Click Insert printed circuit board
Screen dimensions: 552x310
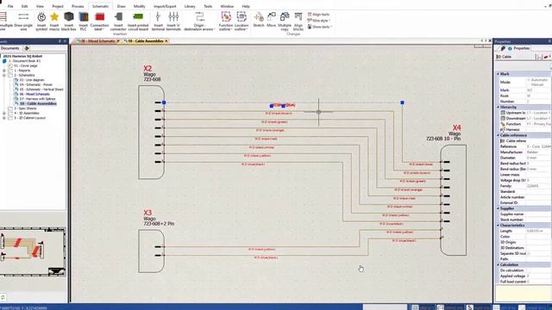[x=138, y=21]
